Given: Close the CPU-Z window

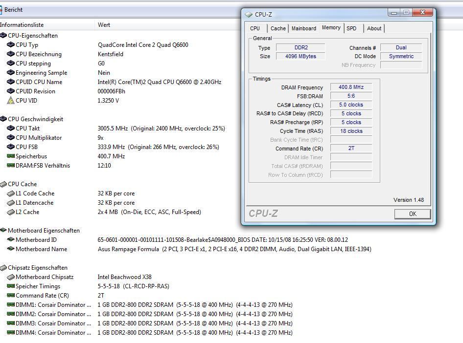Looking at the screenshot, I should 422,12.
